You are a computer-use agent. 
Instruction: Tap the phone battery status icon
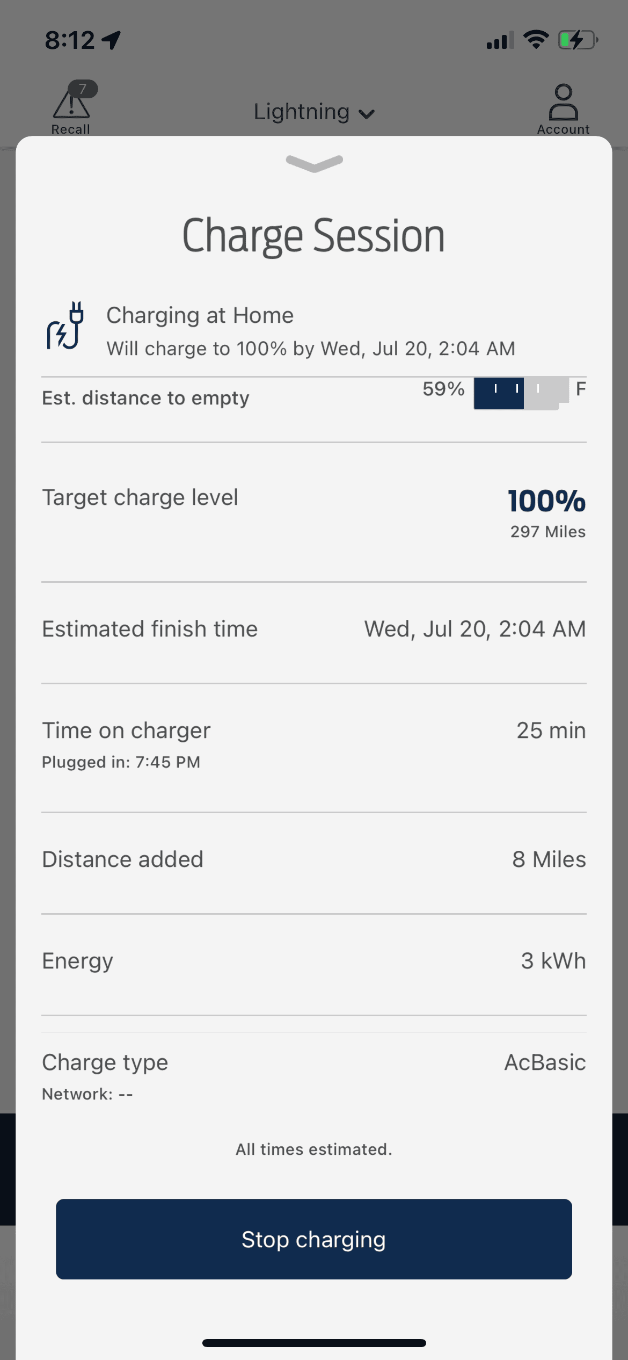[578, 40]
